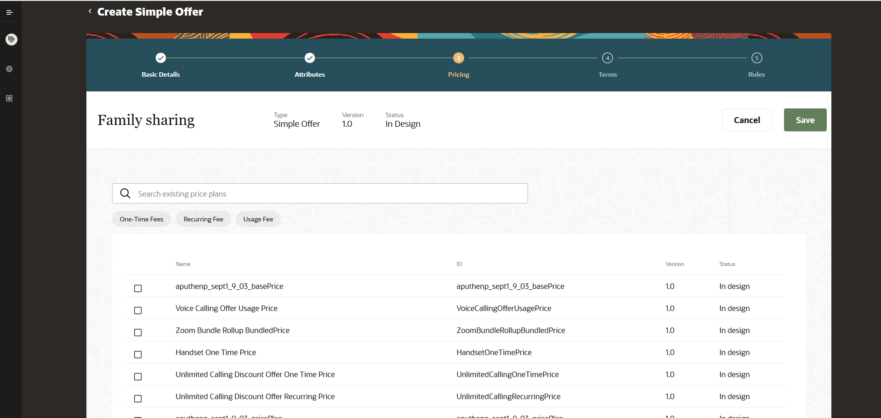Focus the Search existing price plans field
The height and width of the screenshot is (418, 881).
click(320, 193)
